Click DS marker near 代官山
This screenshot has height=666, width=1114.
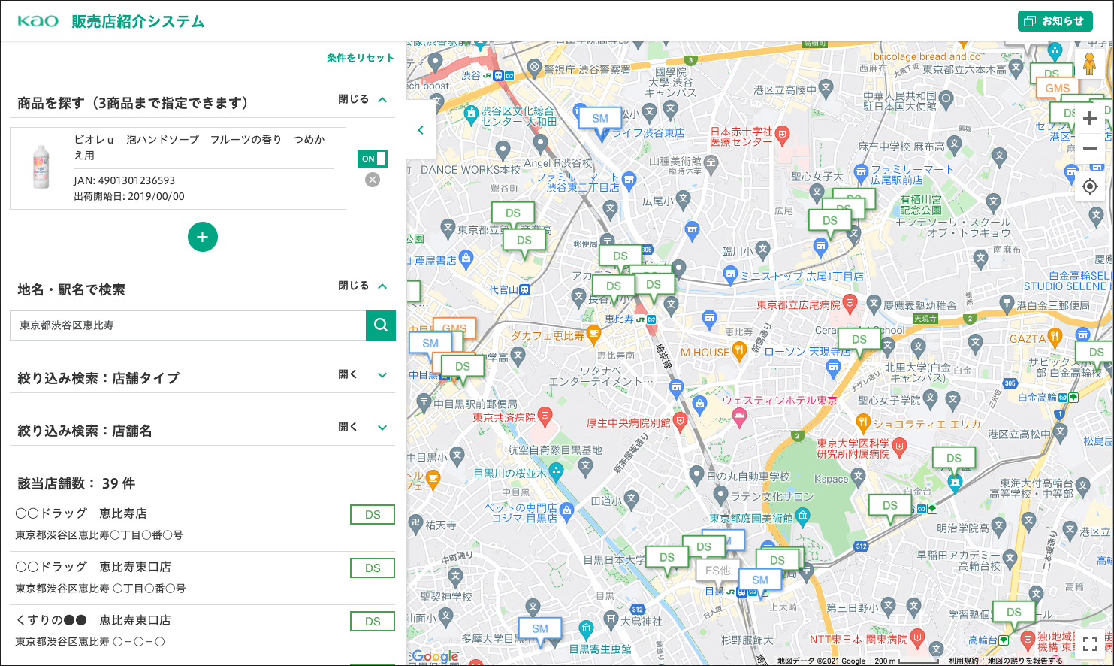point(524,241)
